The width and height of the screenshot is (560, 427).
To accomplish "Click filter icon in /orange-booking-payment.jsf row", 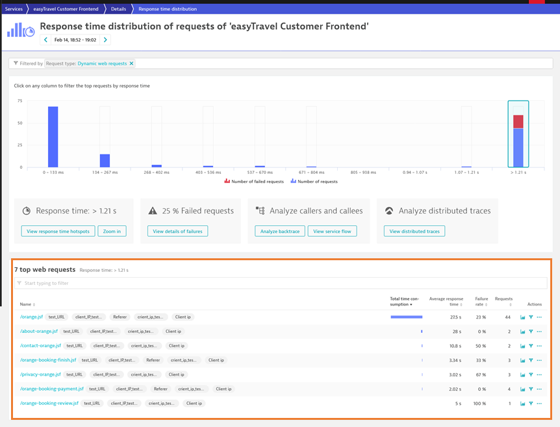I will [531, 389].
